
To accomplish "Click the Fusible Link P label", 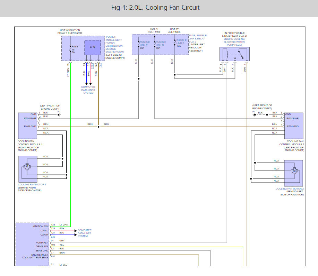I will tap(145, 44).
